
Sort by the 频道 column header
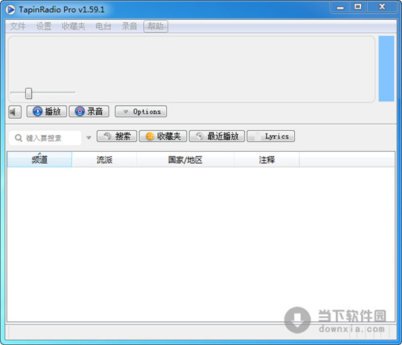pos(40,160)
